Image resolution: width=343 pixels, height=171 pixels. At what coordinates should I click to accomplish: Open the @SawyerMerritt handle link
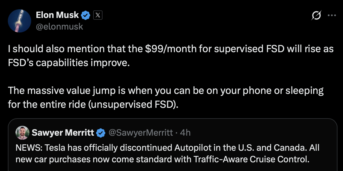pos(141,133)
